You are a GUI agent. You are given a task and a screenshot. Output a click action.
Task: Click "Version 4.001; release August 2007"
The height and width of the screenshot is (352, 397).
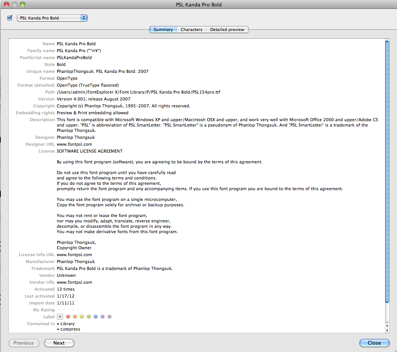(94, 99)
